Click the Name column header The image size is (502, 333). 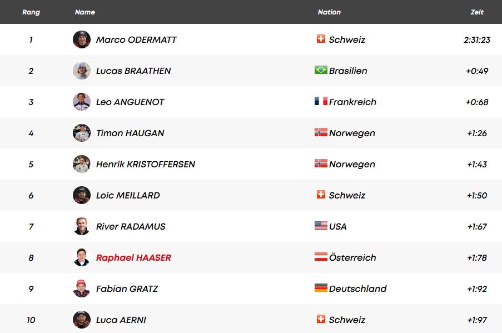tap(85, 12)
